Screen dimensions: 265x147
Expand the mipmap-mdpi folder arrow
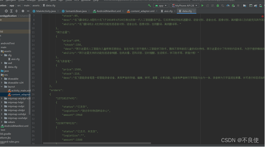click(2, 106)
